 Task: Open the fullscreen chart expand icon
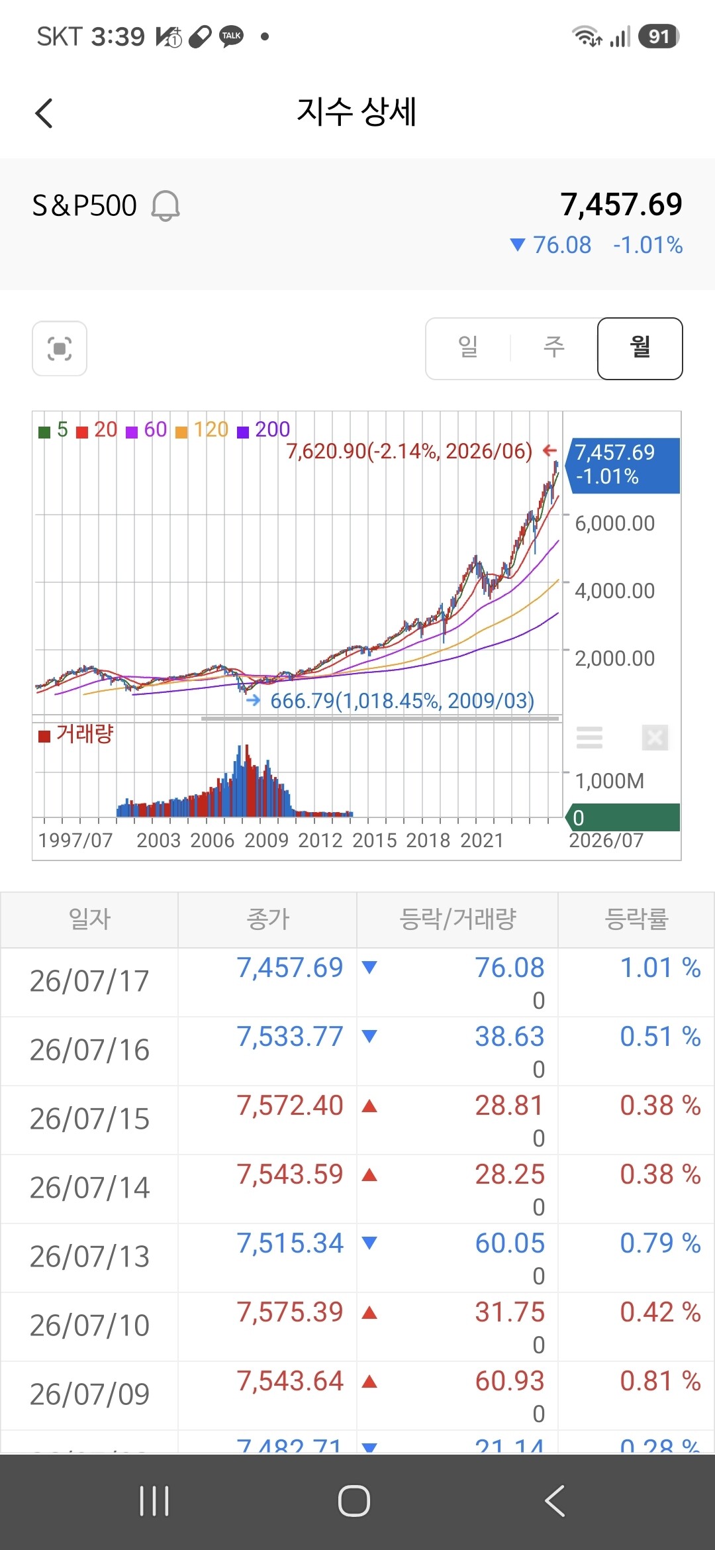(60, 348)
